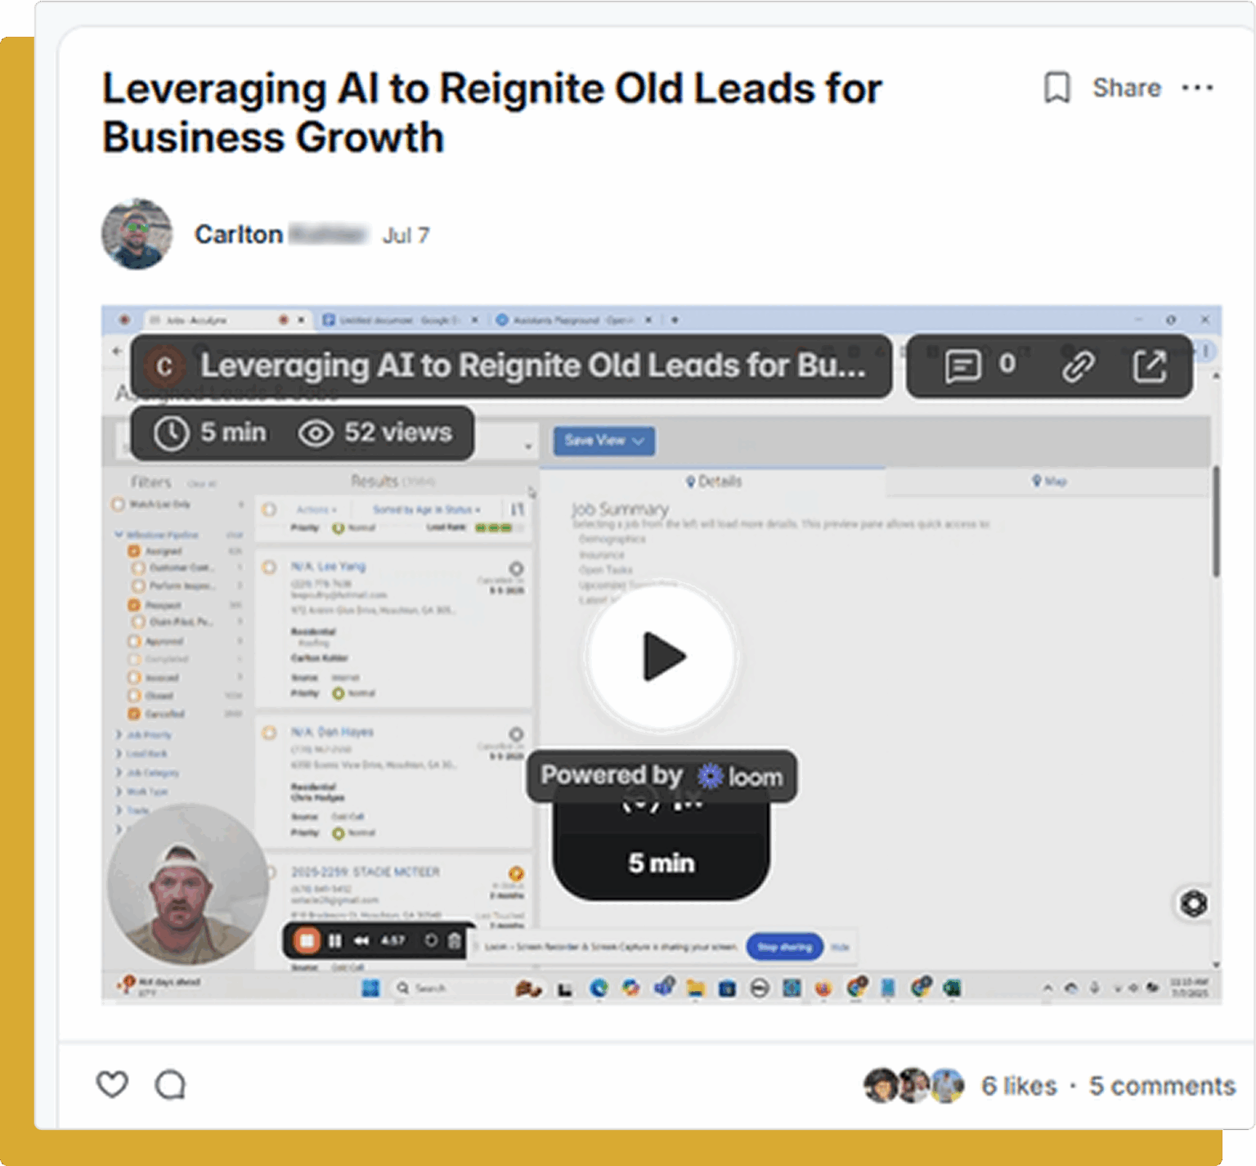Click Carlton's profile avatar

click(x=137, y=234)
